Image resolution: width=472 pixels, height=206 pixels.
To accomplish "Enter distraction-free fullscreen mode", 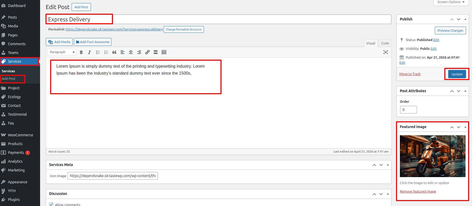I will 385,52.
